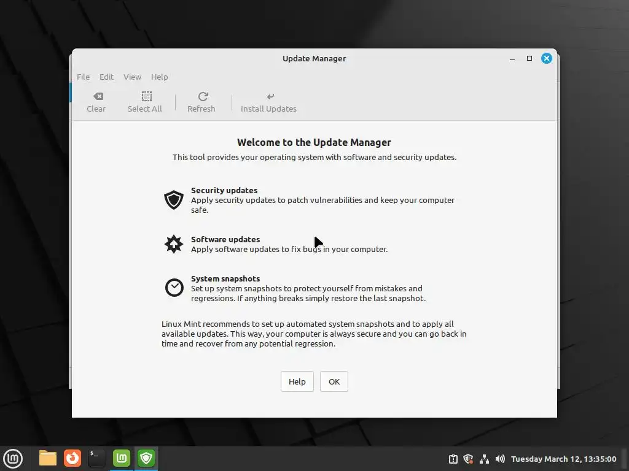
Task: Click the Software updates heading
Action: point(225,240)
